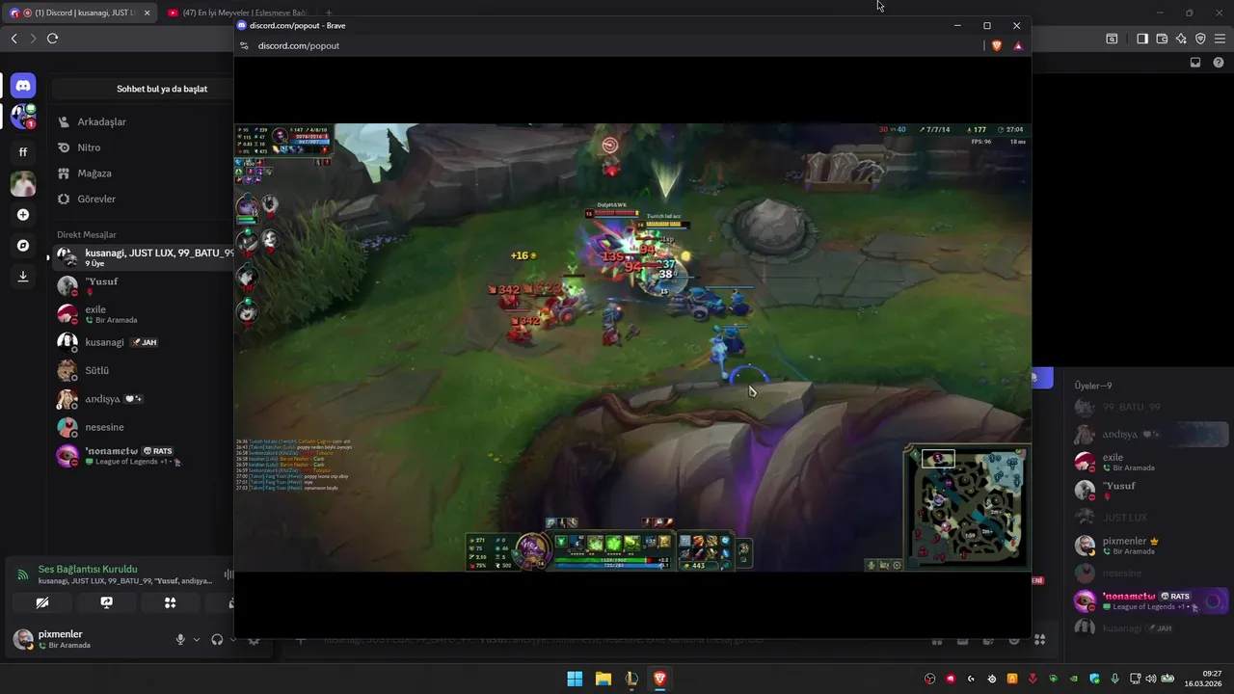Open League of Legends taskbar icon
Screen dimensions: 1234x694
631,679
